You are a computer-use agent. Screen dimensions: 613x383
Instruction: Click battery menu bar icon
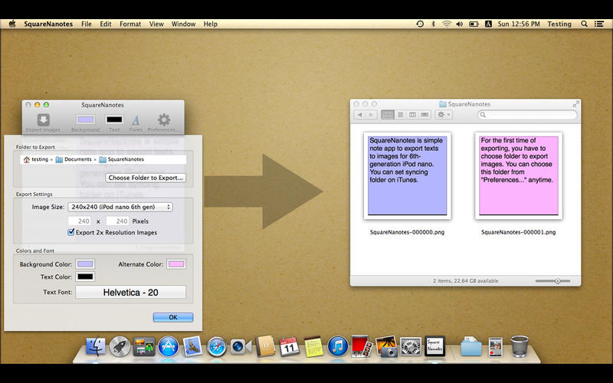coord(474,24)
